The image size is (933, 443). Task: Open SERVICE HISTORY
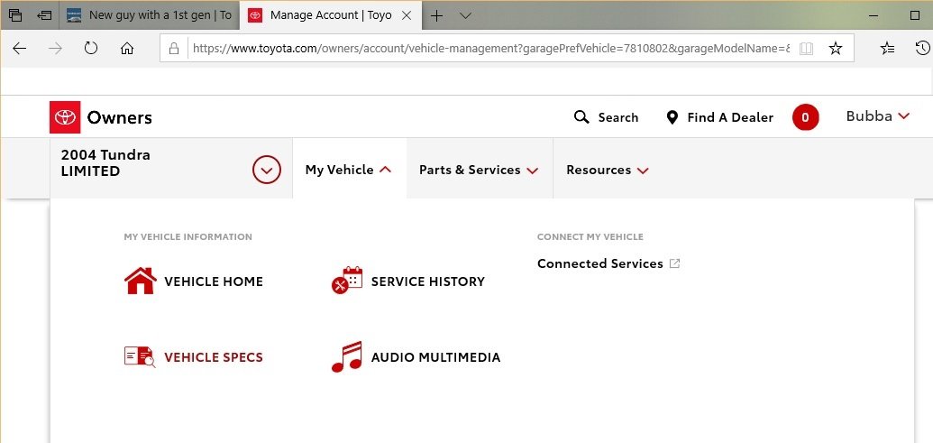[428, 281]
